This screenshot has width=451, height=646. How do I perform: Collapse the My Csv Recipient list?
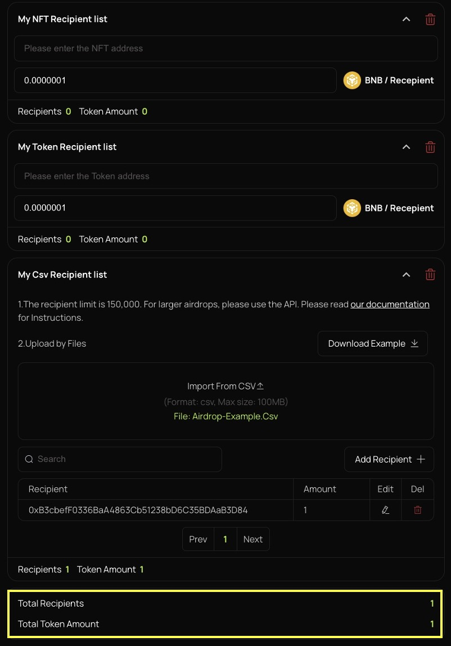click(x=406, y=275)
